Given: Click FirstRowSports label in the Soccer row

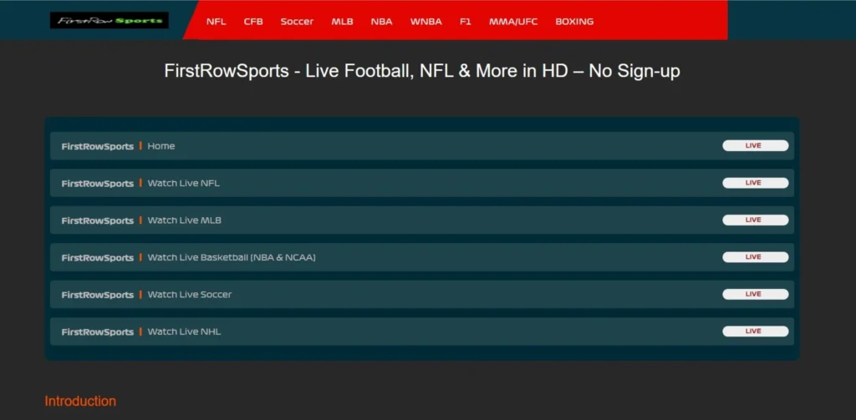Looking at the screenshot, I should click(x=97, y=295).
